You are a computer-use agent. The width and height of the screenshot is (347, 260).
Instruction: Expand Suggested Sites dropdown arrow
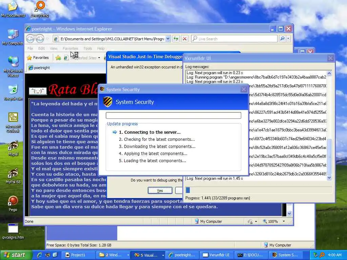click(99, 58)
